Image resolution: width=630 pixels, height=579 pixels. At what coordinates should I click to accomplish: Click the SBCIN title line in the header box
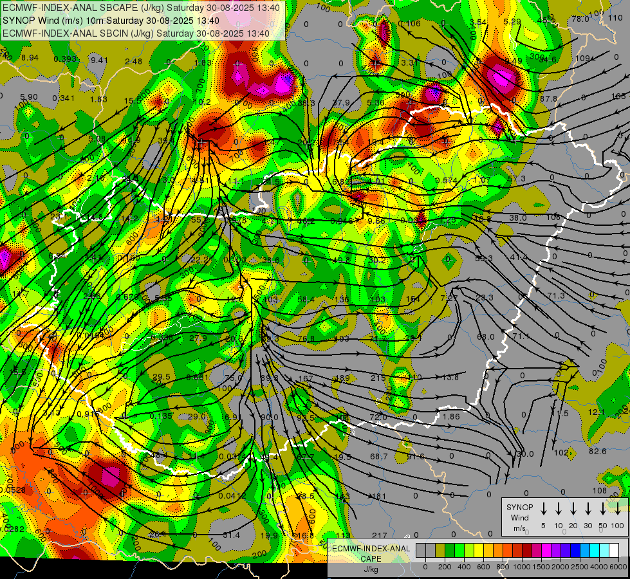pos(136,33)
